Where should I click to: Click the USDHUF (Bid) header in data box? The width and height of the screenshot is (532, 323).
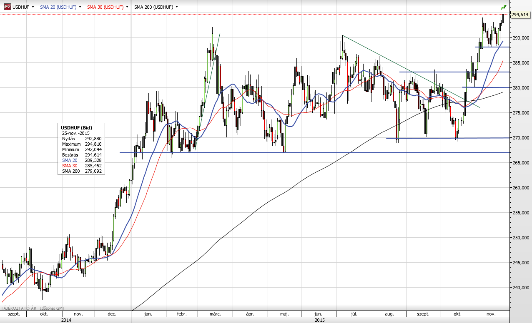pos(76,127)
